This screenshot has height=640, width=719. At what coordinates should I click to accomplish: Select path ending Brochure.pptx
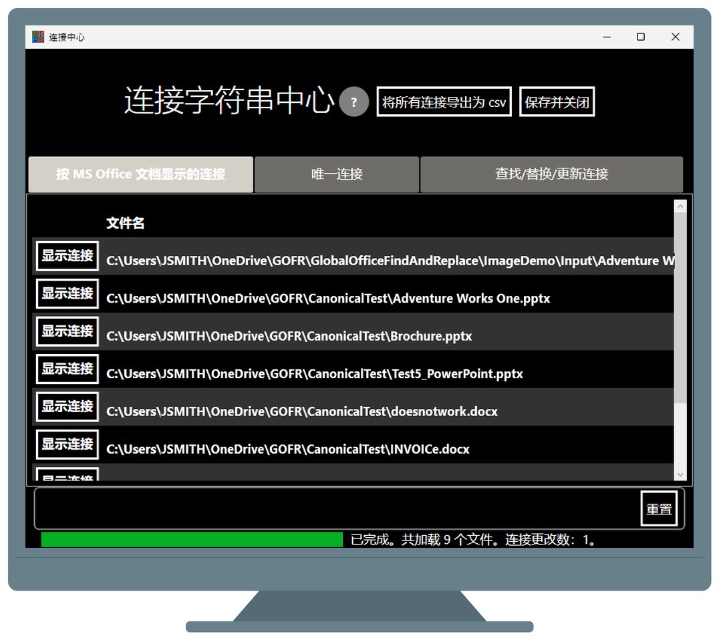click(289, 336)
